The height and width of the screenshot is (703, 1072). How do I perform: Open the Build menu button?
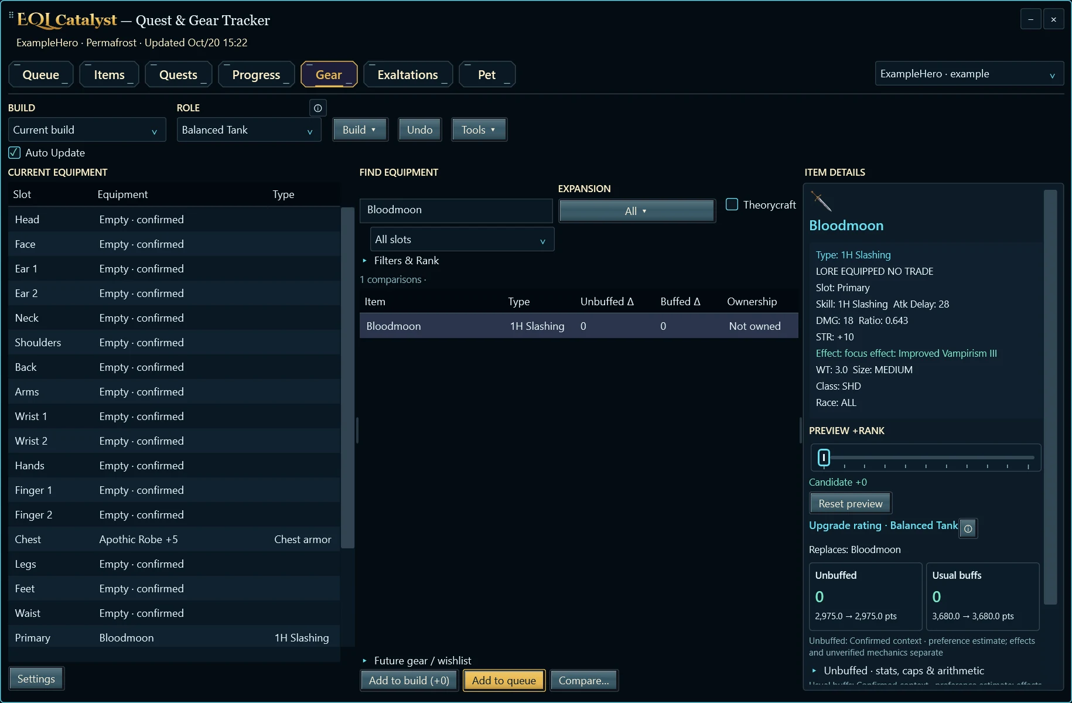(x=360, y=130)
